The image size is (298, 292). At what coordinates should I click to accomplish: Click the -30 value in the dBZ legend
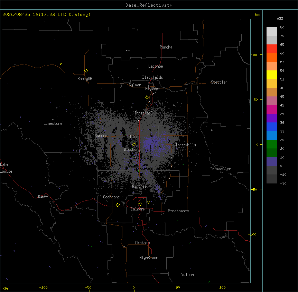[x=283, y=183]
